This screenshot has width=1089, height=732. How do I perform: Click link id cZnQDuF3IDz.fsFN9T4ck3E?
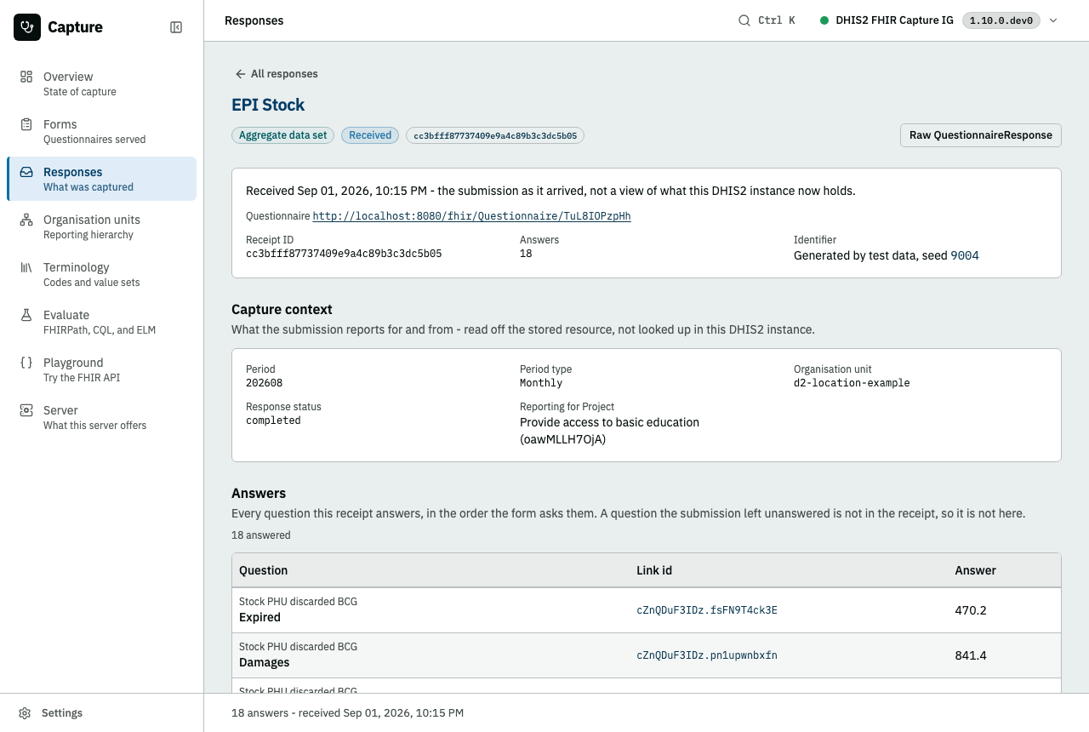(x=707, y=610)
